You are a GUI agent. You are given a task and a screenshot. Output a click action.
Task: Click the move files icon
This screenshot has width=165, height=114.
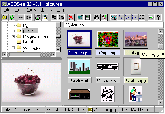point(61,17)
